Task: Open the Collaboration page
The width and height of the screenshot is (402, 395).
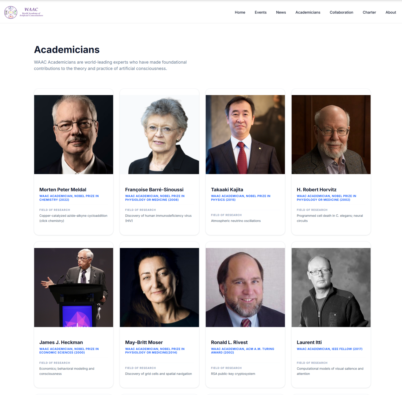Action: click(x=341, y=13)
